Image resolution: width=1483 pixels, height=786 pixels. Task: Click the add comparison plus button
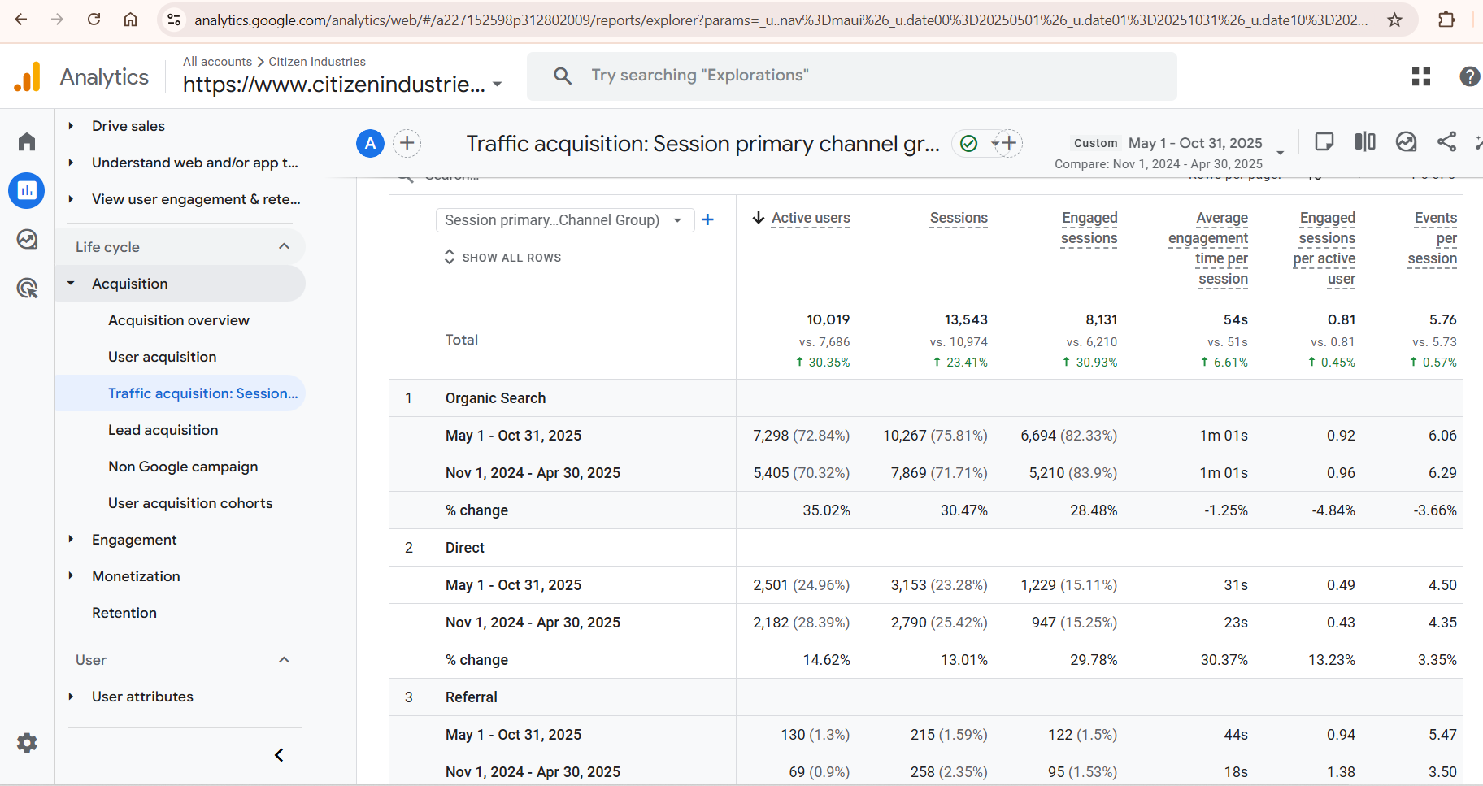click(407, 144)
